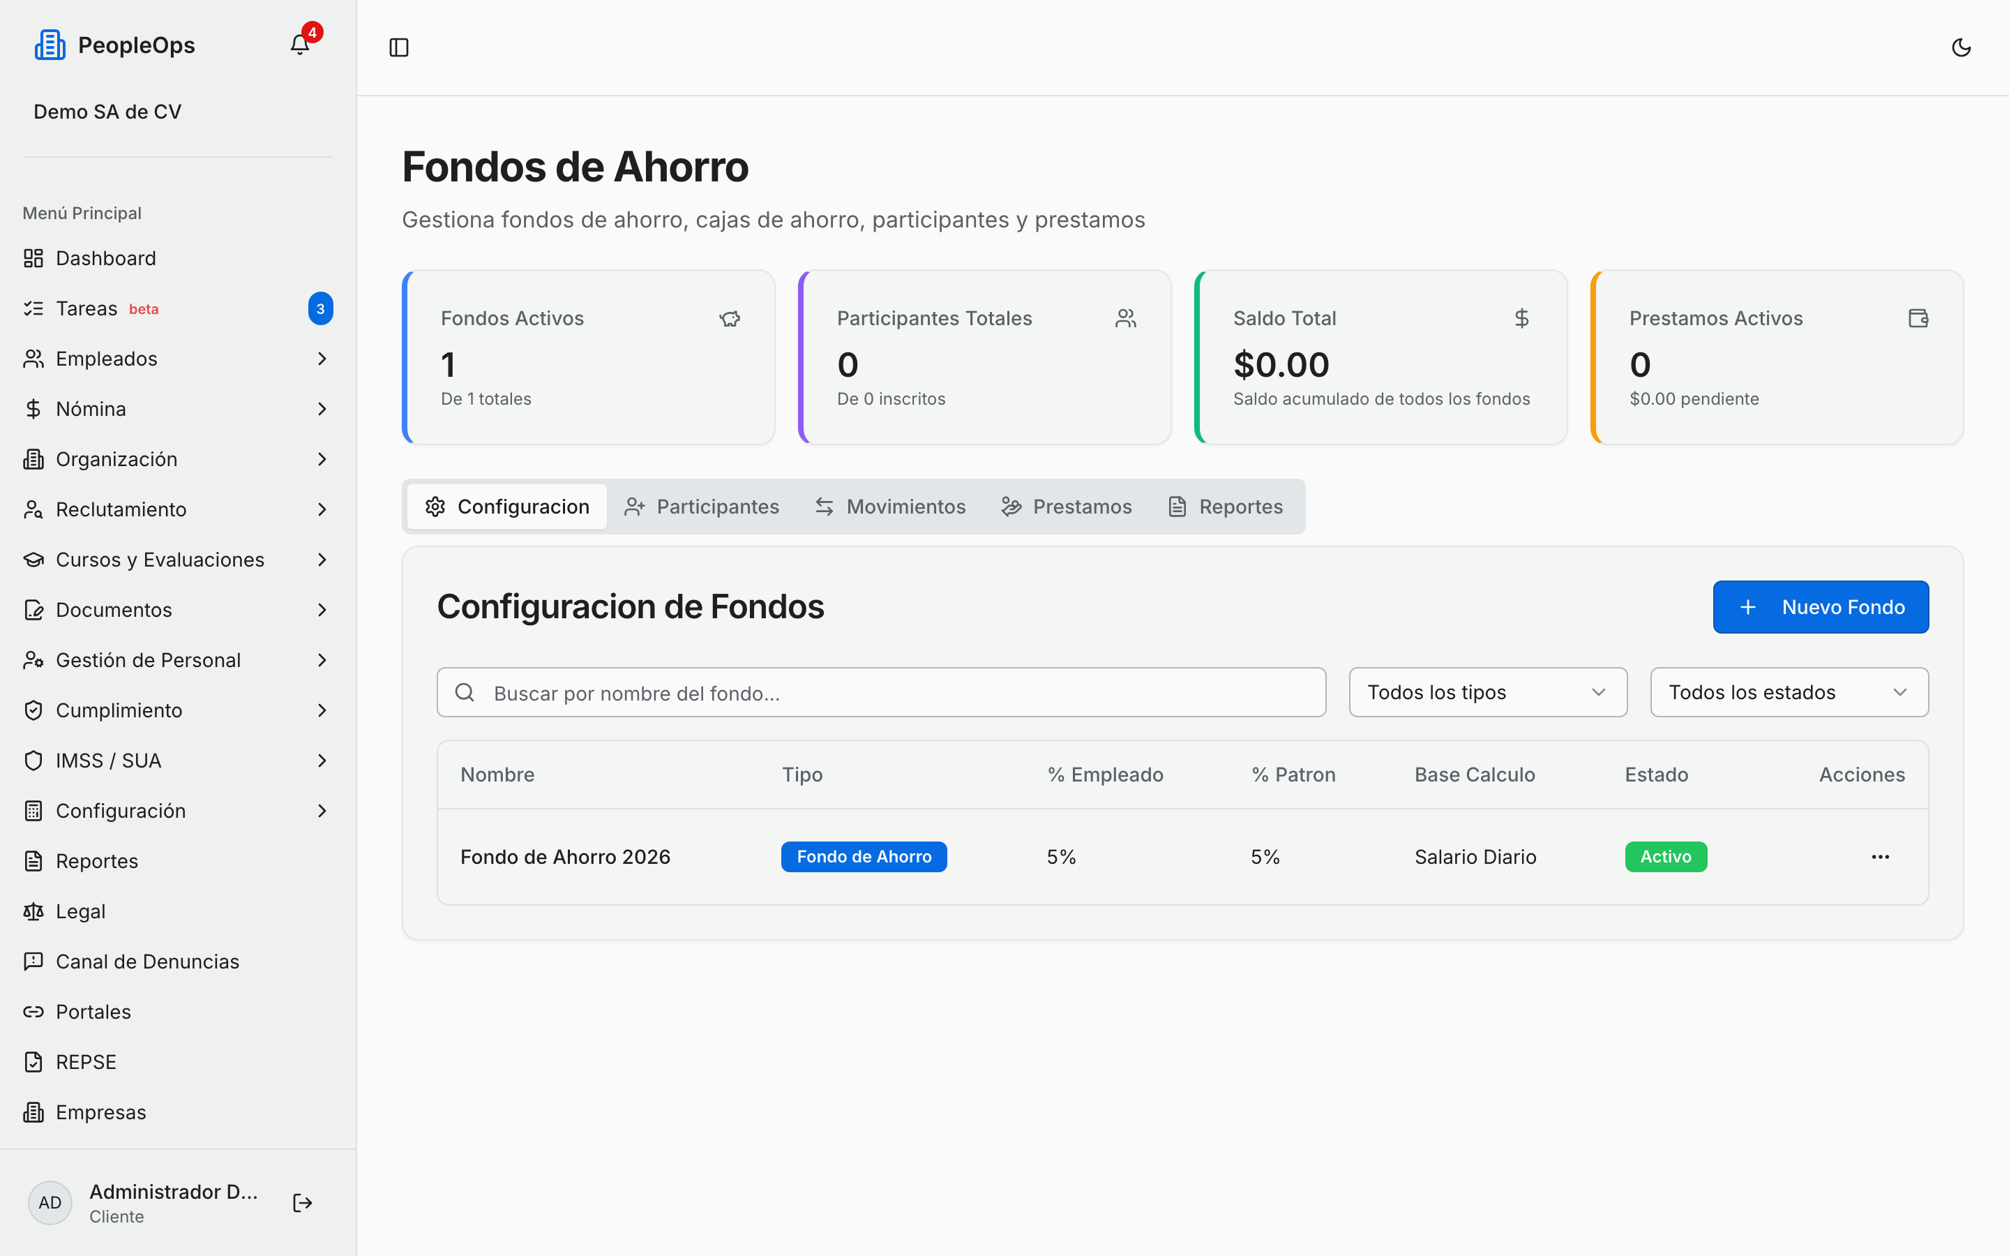
Task: Toggle the sidebar panel icon
Action: coord(398,47)
